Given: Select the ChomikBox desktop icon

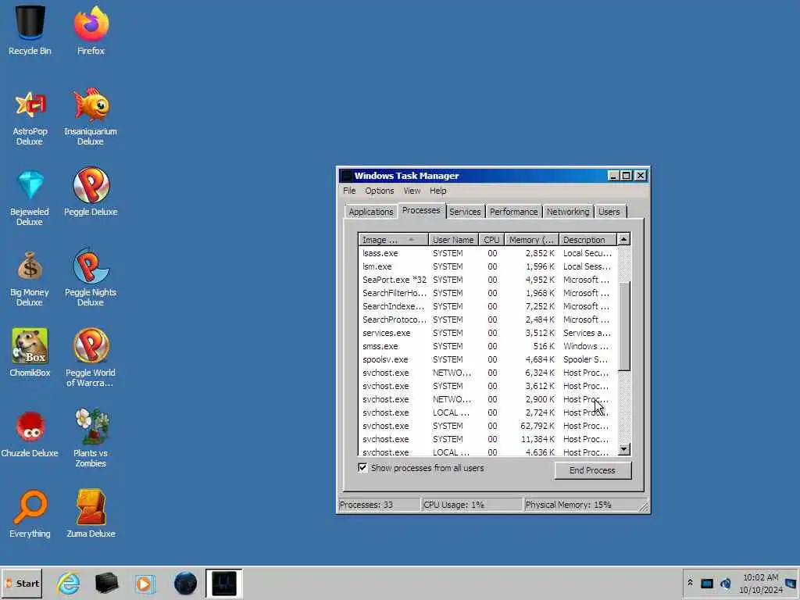Looking at the screenshot, I should pyautogui.click(x=30, y=353).
